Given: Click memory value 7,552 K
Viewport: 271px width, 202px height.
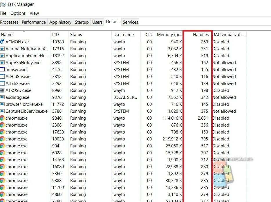Looking at the screenshot, I should tap(175, 97).
